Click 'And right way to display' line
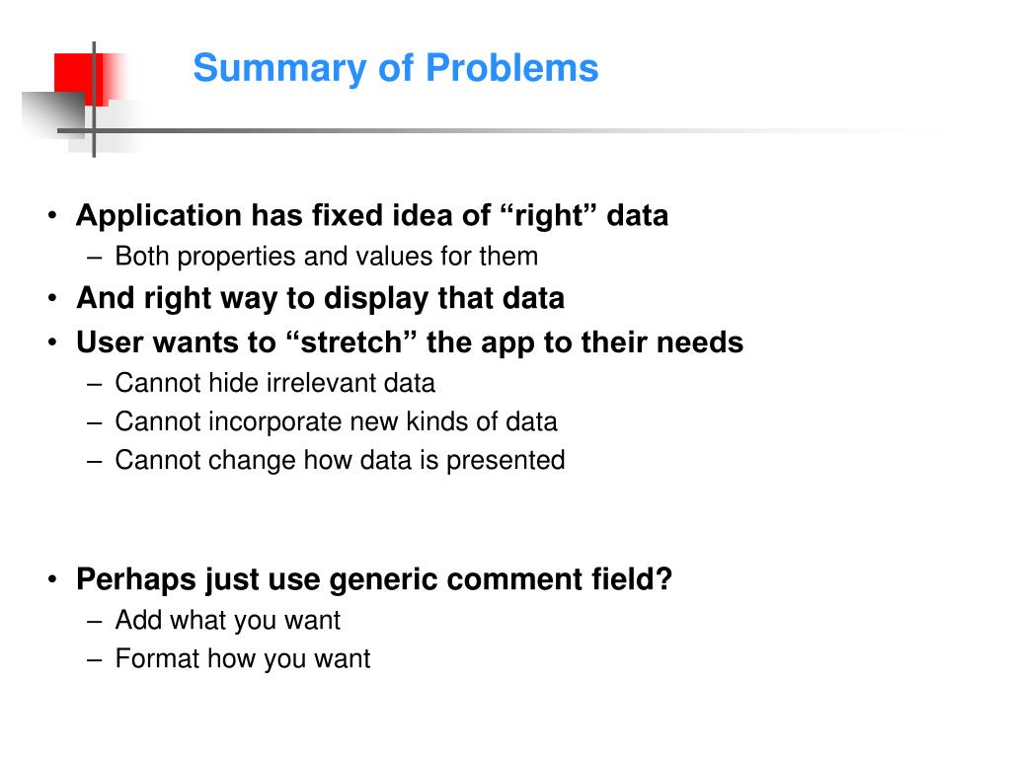The width and height of the screenshot is (1011, 757). tap(321, 298)
